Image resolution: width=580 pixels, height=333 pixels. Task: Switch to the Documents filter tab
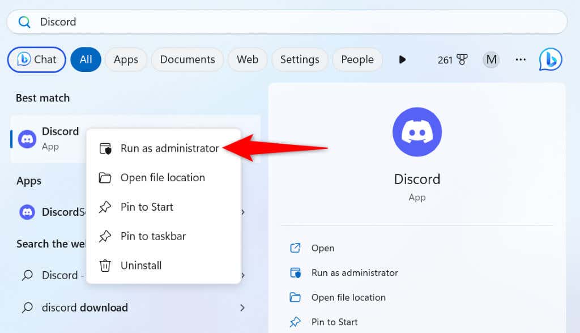click(x=187, y=59)
